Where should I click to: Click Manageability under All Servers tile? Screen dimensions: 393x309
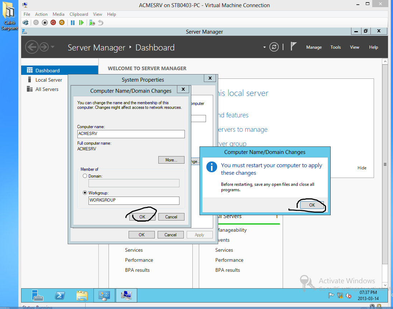coord(232,230)
